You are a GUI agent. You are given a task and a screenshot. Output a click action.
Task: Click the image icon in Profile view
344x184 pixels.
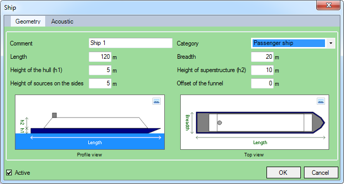[x=157, y=101]
